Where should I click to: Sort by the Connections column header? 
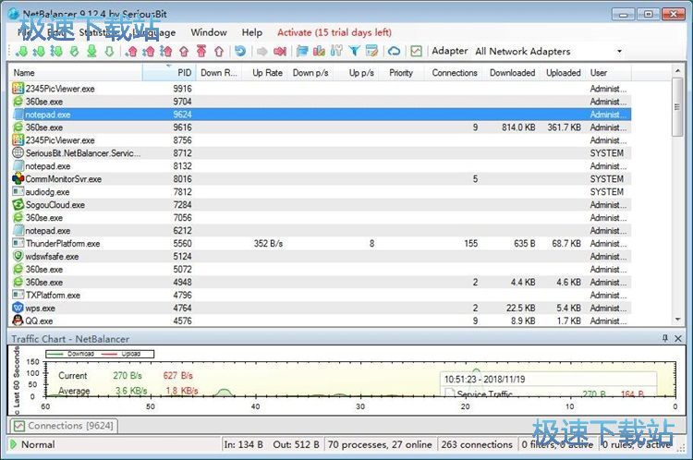(455, 72)
